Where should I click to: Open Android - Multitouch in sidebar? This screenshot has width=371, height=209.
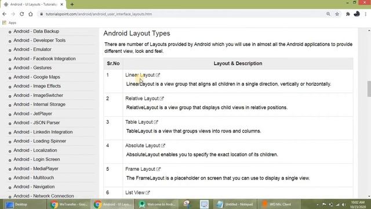coord(34,178)
